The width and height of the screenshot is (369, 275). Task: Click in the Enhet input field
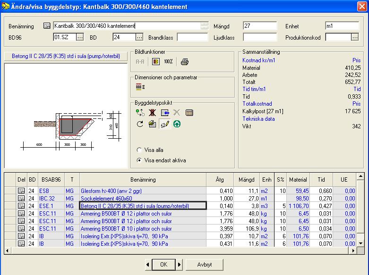tap(342, 26)
